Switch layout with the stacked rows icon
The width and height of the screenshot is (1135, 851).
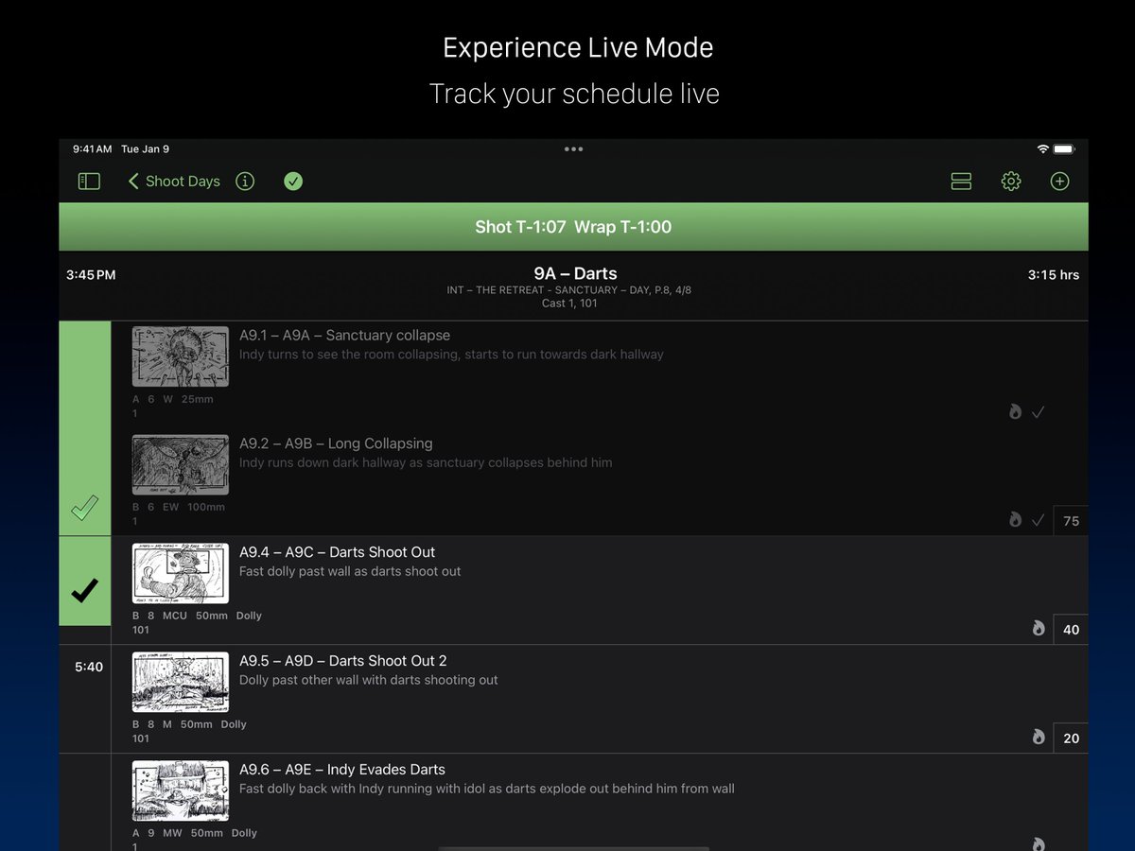coord(961,182)
